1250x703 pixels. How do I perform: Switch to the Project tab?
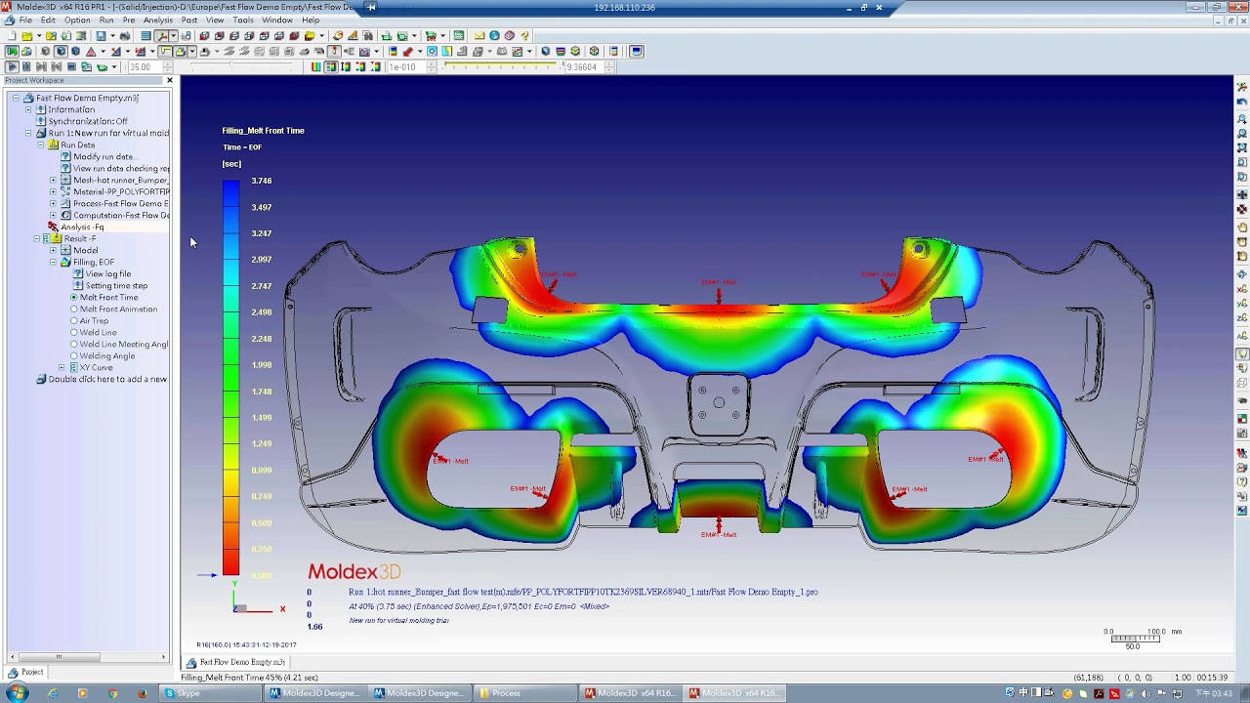(25, 672)
